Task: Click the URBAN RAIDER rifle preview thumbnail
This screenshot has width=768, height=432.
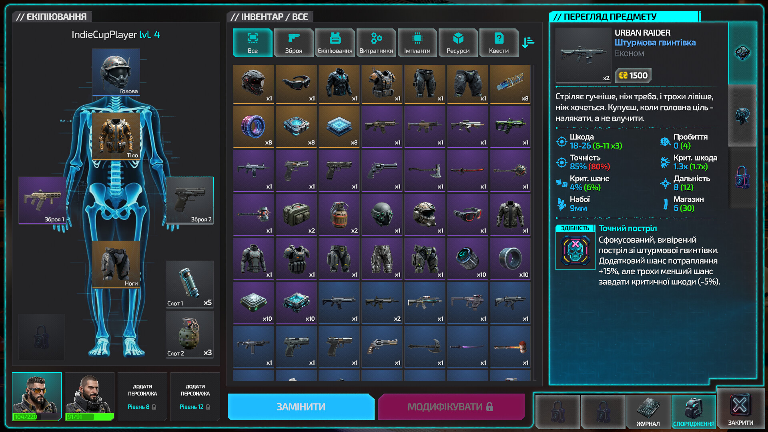Action: click(583, 55)
